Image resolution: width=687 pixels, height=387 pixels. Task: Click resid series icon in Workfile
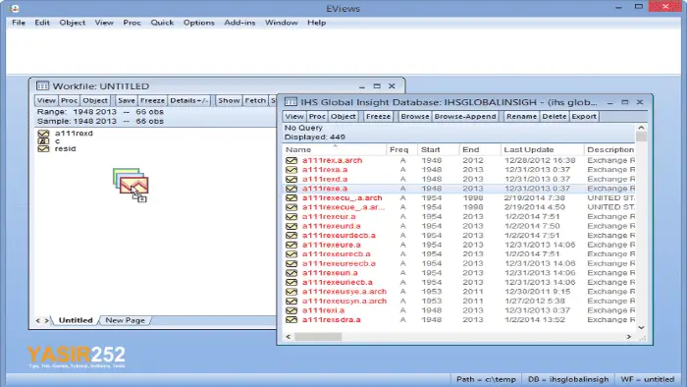pos(43,149)
